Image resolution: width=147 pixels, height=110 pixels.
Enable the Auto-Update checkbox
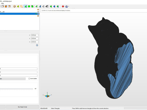pyautogui.click(x=29, y=79)
